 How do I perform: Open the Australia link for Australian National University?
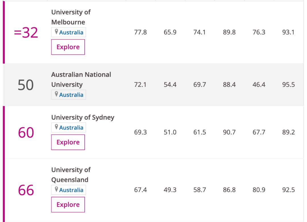pyautogui.click(x=71, y=95)
